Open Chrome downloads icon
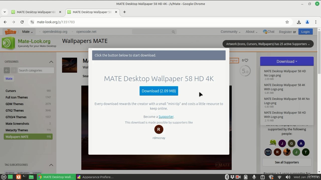 pyautogui.click(x=299, y=22)
